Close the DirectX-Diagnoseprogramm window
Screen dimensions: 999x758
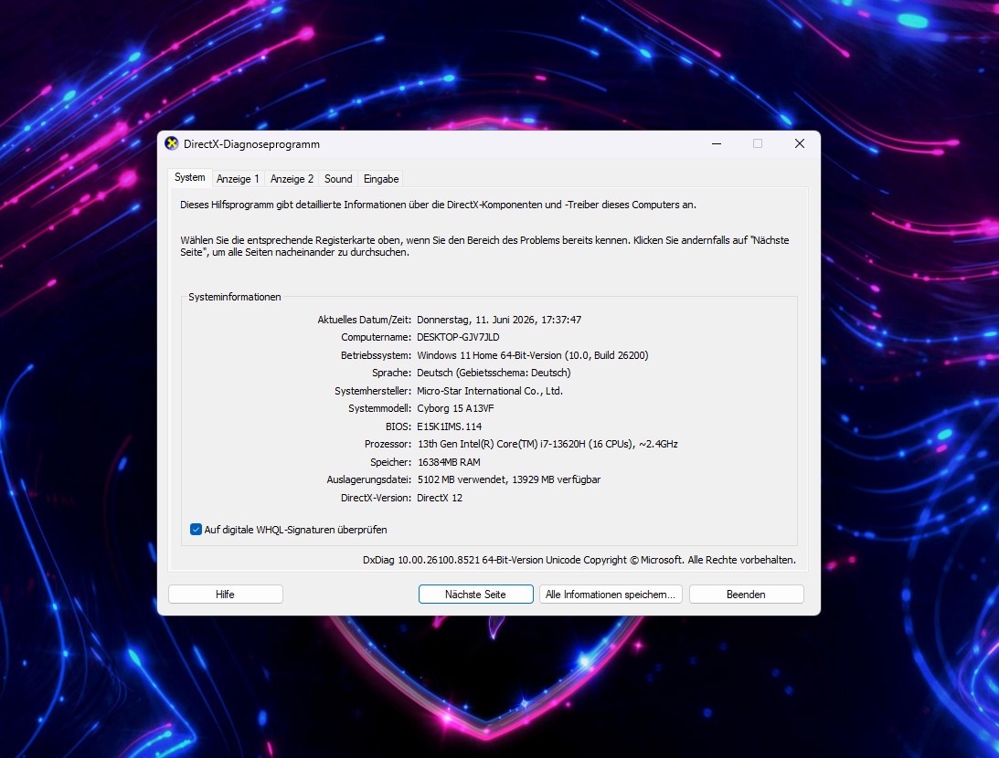coord(800,143)
